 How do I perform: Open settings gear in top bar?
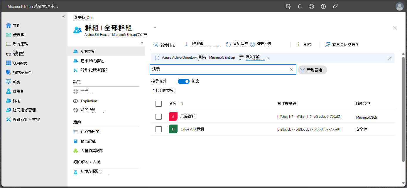coord(312,6)
